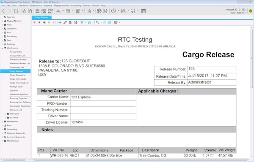Open dropdown arrow next to the clock icon
The width and height of the screenshot is (254, 162).
[x=118, y=11]
